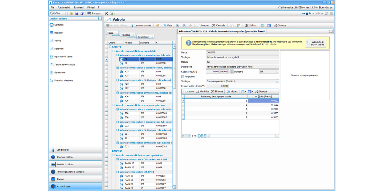The image size is (383, 191).
Task: Collapse the DANFOSS brand group
Action: pyautogui.click(x=110, y=151)
